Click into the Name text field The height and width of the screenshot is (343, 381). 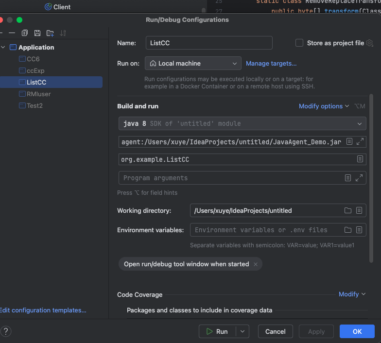click(209, 43)
